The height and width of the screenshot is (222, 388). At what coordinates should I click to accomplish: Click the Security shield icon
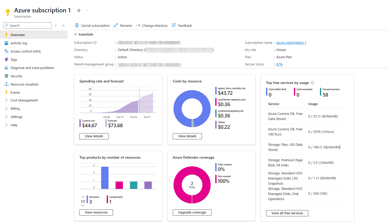[6, 76]
